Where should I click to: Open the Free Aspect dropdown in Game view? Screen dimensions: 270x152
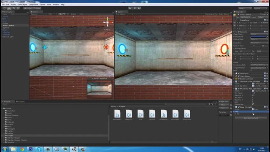pyautogui.click(x=124, y=14)
